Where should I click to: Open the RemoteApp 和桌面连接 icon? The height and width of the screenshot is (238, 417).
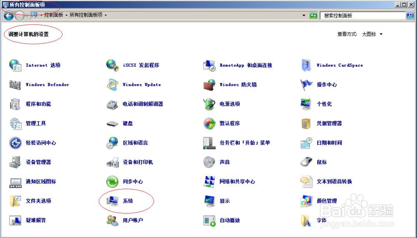tap(209, 65)
